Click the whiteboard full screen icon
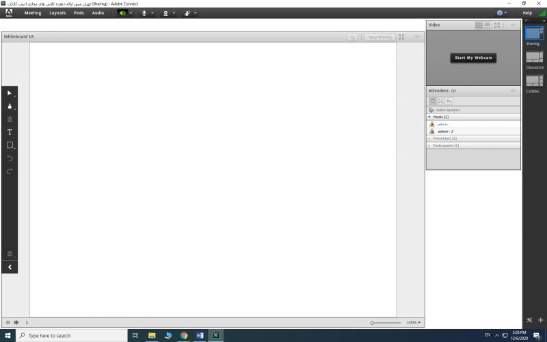The height and width of the screenshot is (342, 547). (x=401, y=37)
